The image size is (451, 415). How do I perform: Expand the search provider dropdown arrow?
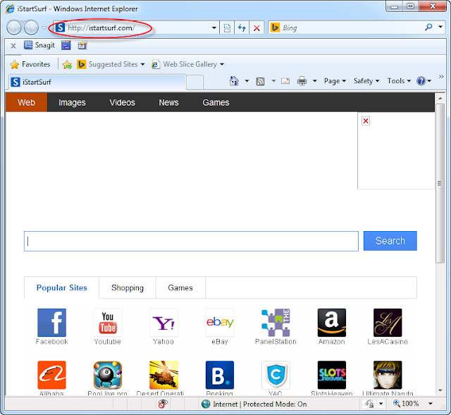[x=440, y=27]
